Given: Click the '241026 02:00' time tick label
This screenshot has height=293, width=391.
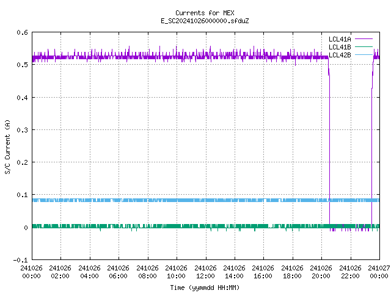Looking at the screenshot, I should tap(60, 272).
